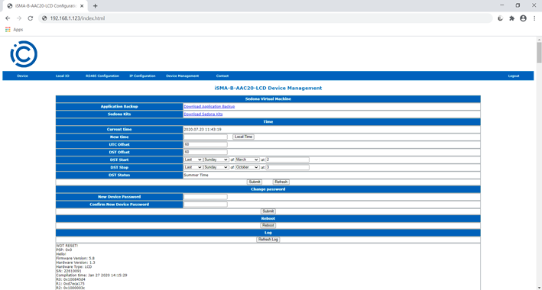Screen dimensions: 542x290
Task: Click the icon left of the extensions puzzle
Action: (500, 18)
